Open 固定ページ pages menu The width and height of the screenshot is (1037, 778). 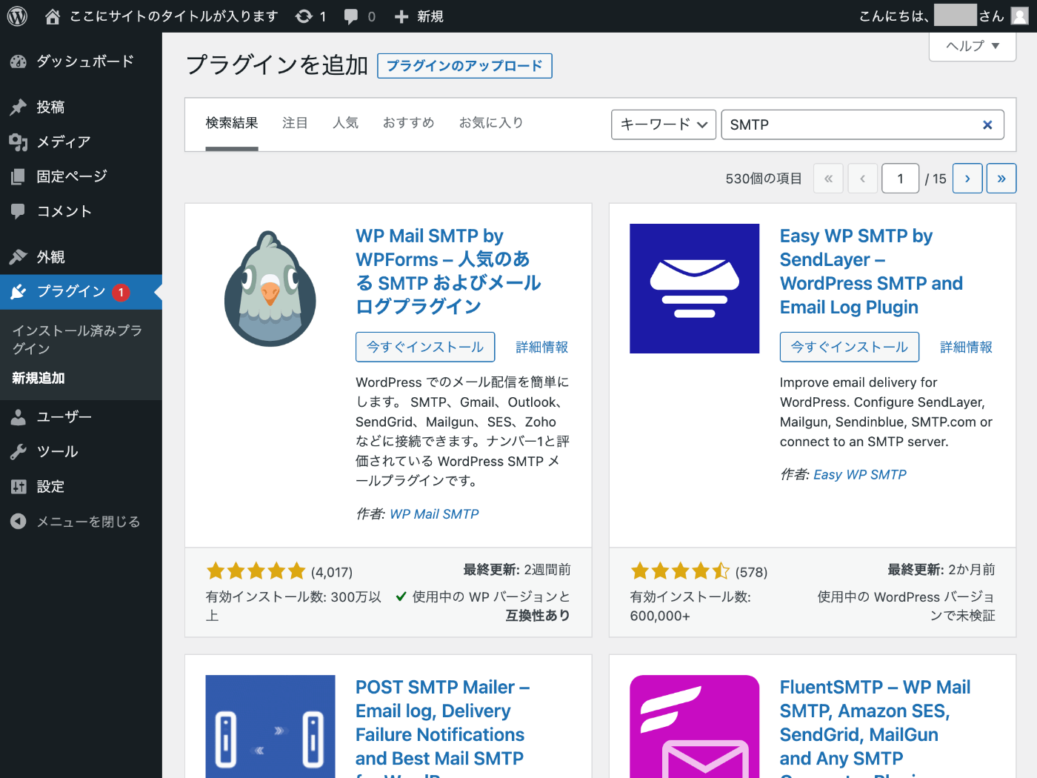point(81,176)
